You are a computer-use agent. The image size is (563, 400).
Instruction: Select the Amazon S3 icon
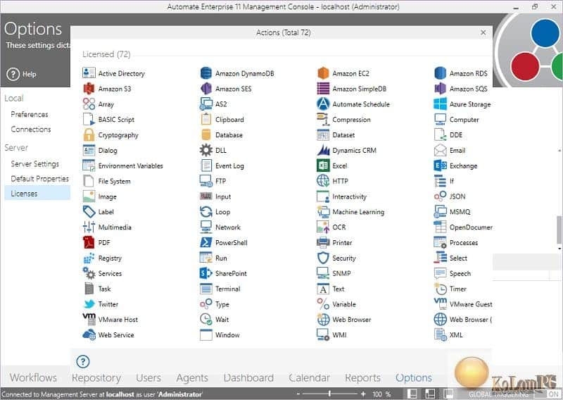point(89,89)
